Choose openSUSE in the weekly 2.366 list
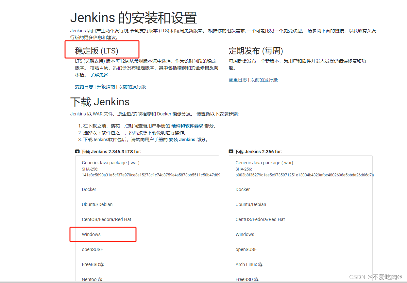407x283 pixels. click(301, 249)
